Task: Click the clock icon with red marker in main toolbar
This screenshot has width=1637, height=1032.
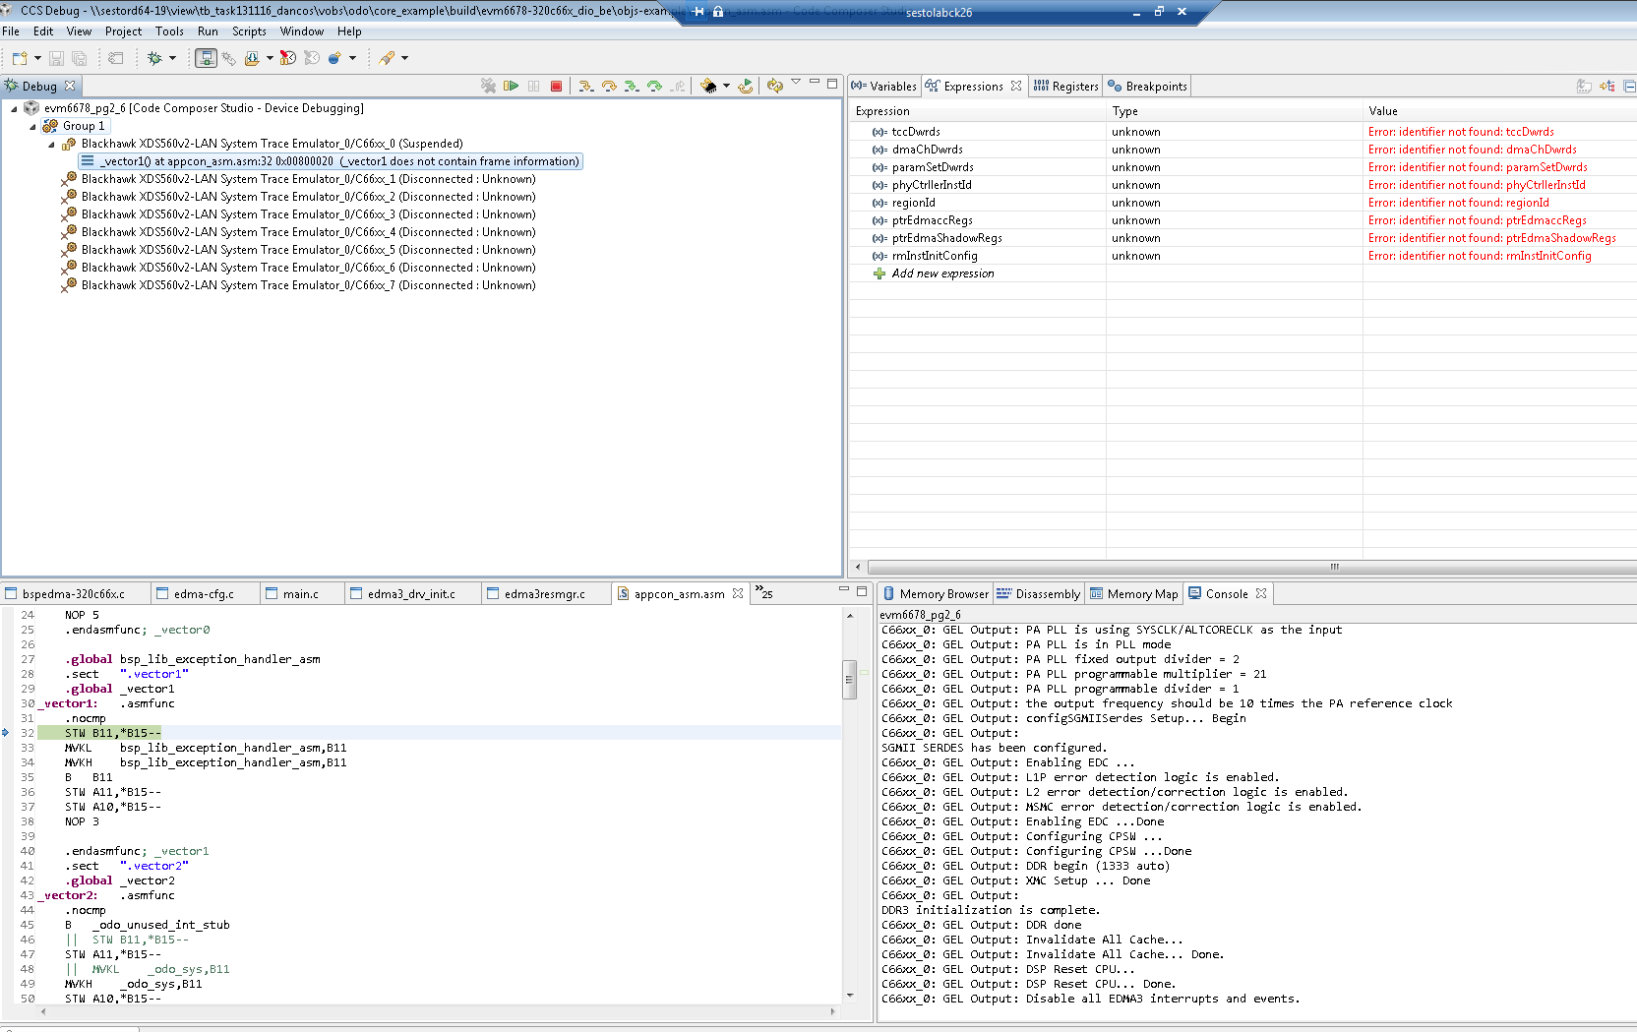Action: coord(287,58)
